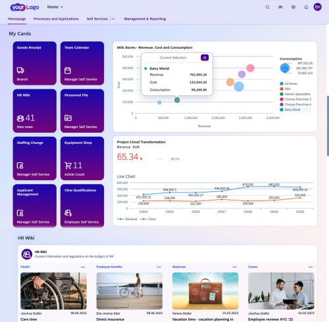Open the Employee benefits link
Image resolution: width=329 pixels, height=322 pixels.
109,267
